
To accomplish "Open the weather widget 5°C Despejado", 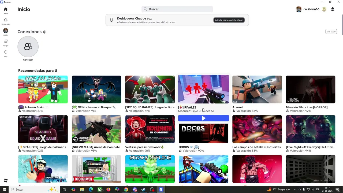I will coord(278,190).
